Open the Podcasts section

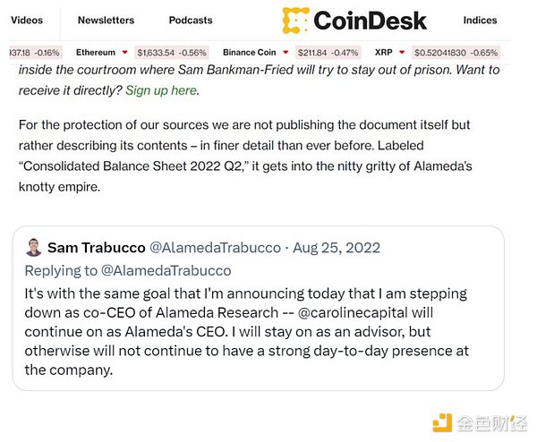pyautogui.click(x=191, y=20)
